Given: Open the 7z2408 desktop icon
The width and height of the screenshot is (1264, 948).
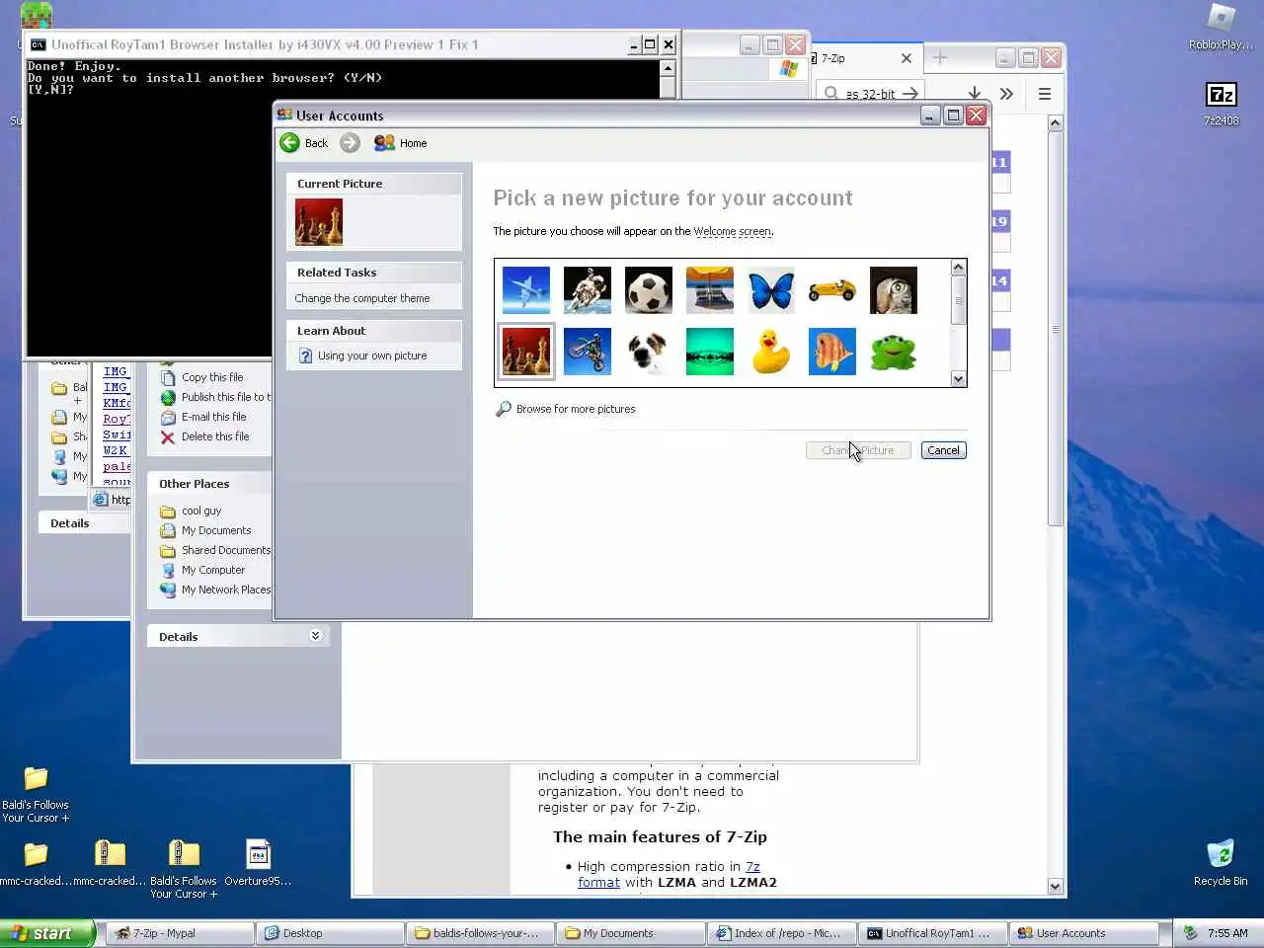Looking at the screenshot, I should tap(1222, 104).
